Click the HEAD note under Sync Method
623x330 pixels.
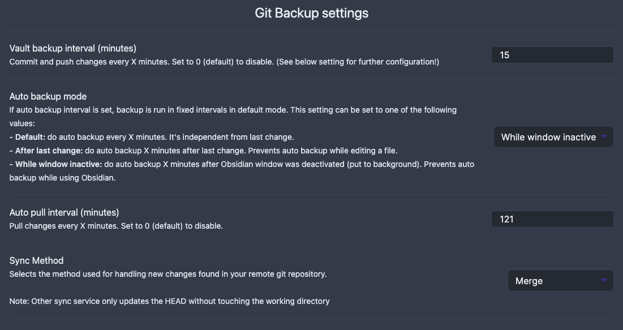pyautogui.click(x=169, y=301)
